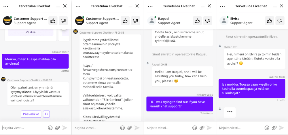Click the ChatBot logo avatar in the first panel
The height and width of the screenshot is (135, 288).
(x=7, y=21)
